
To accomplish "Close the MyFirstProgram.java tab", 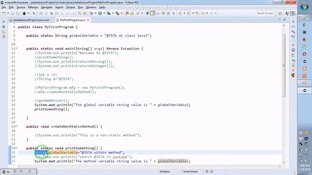I will (x=88, y=20).
